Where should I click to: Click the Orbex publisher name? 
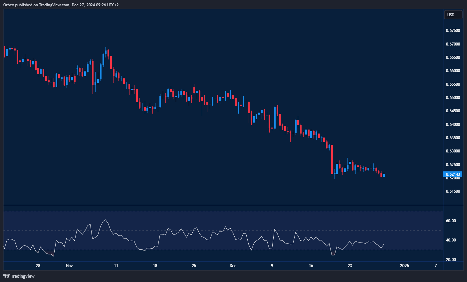[10, 5]
